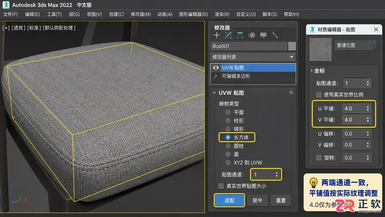The height and width of the screenshot is (217, 385).
Task: Open the 帮助(H) menu
Action: point(291,14)
